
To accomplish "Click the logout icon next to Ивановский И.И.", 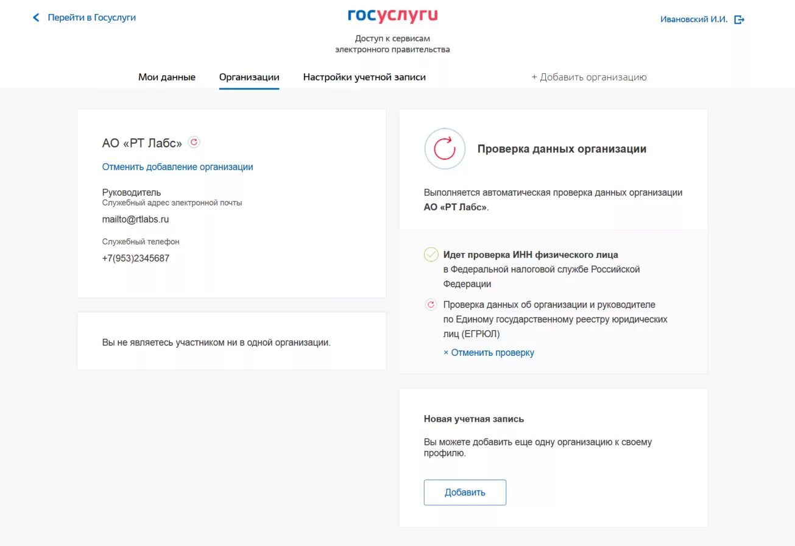I will tap(740, 19).
